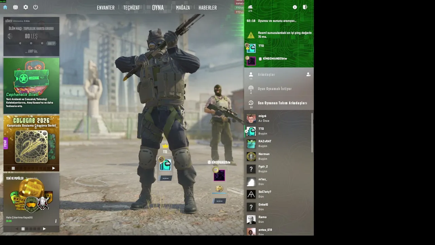The width and height of the screenshot is (435, 245).
Task: Open migré's avatar in the friends list
Action: 251,118
